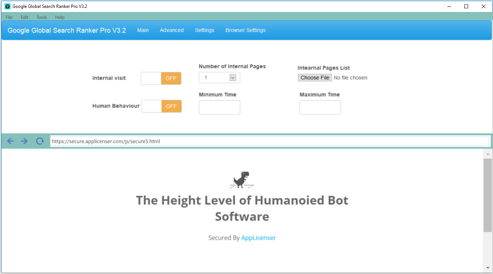Toggle the Human Behaviour switch
The image size is (493, 274).
click(161, 106)
